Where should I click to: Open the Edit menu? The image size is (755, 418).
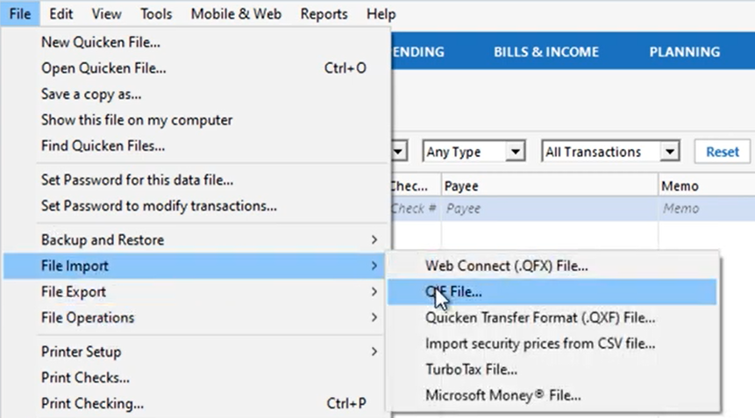click(61, 14)
